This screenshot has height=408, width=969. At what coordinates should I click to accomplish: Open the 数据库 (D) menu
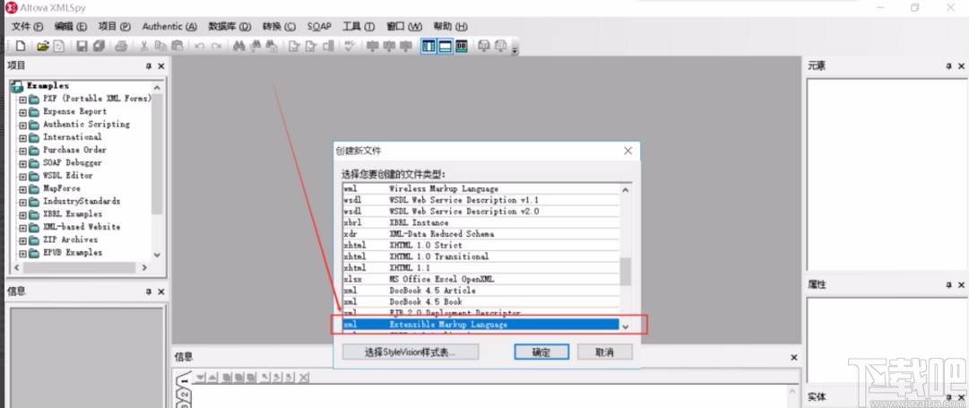[x=229, y=27]
